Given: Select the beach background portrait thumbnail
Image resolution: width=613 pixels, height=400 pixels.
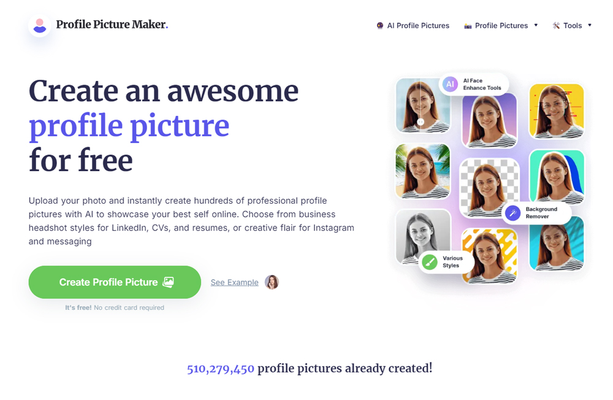Looking at the screenshot, I should point(422,171).
